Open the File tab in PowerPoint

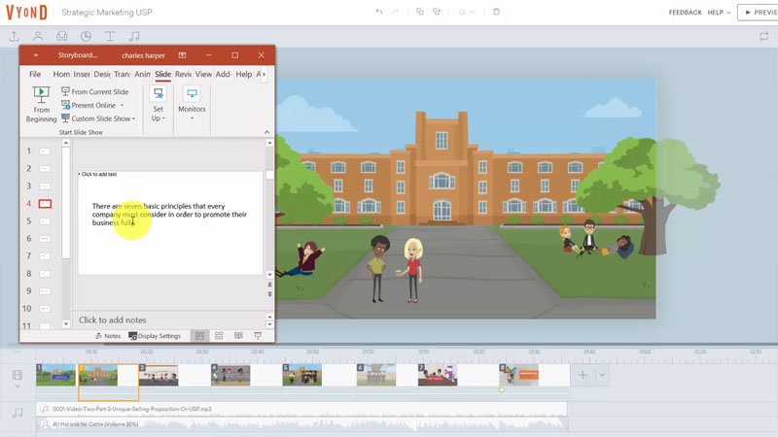coord(35,74)
